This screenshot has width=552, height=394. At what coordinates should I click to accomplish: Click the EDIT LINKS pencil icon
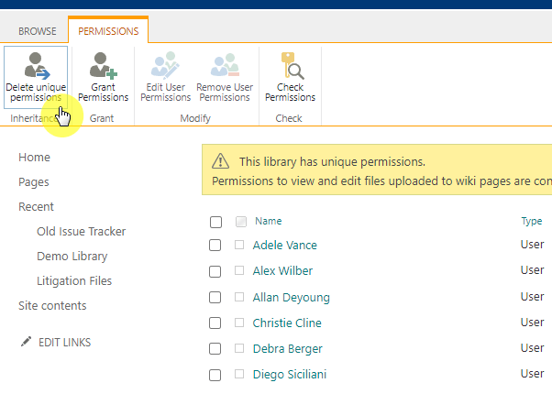[26, 342]
